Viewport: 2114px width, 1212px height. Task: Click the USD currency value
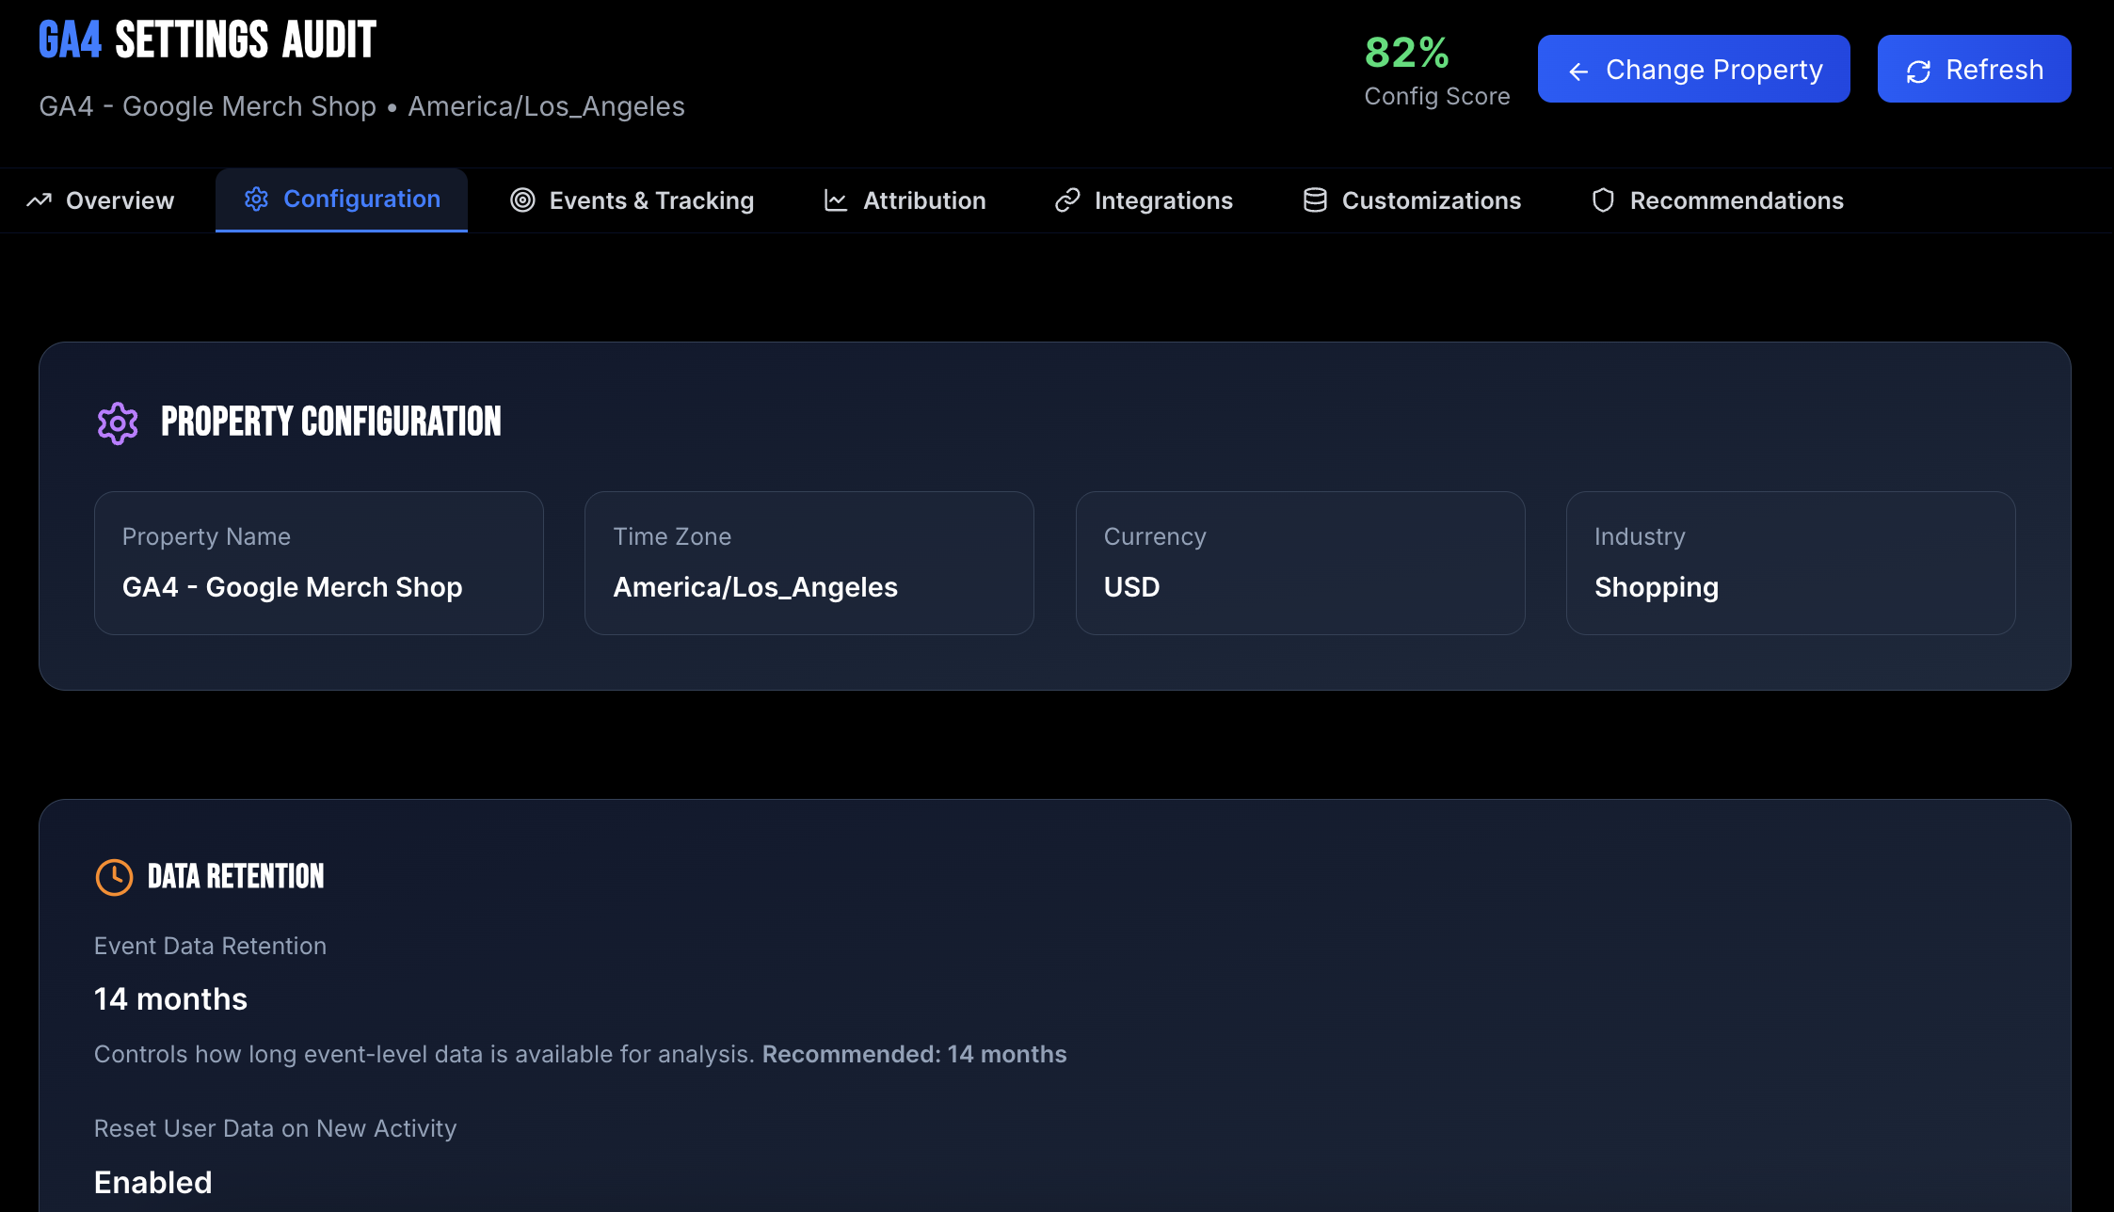(1131, 587)
